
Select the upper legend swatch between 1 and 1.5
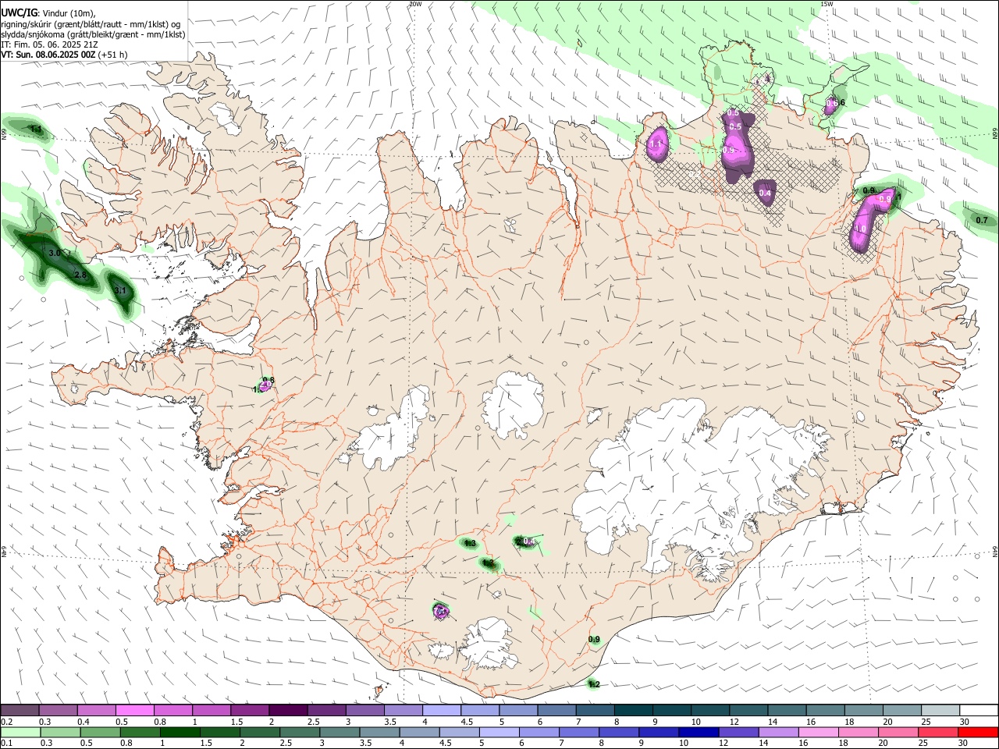(211, 710)
